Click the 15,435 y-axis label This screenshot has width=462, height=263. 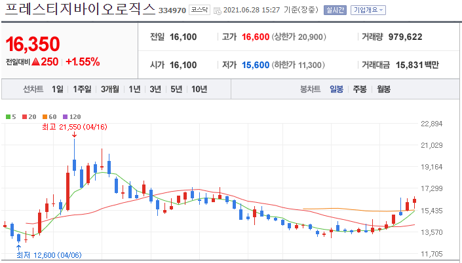[x=432, y=211]
